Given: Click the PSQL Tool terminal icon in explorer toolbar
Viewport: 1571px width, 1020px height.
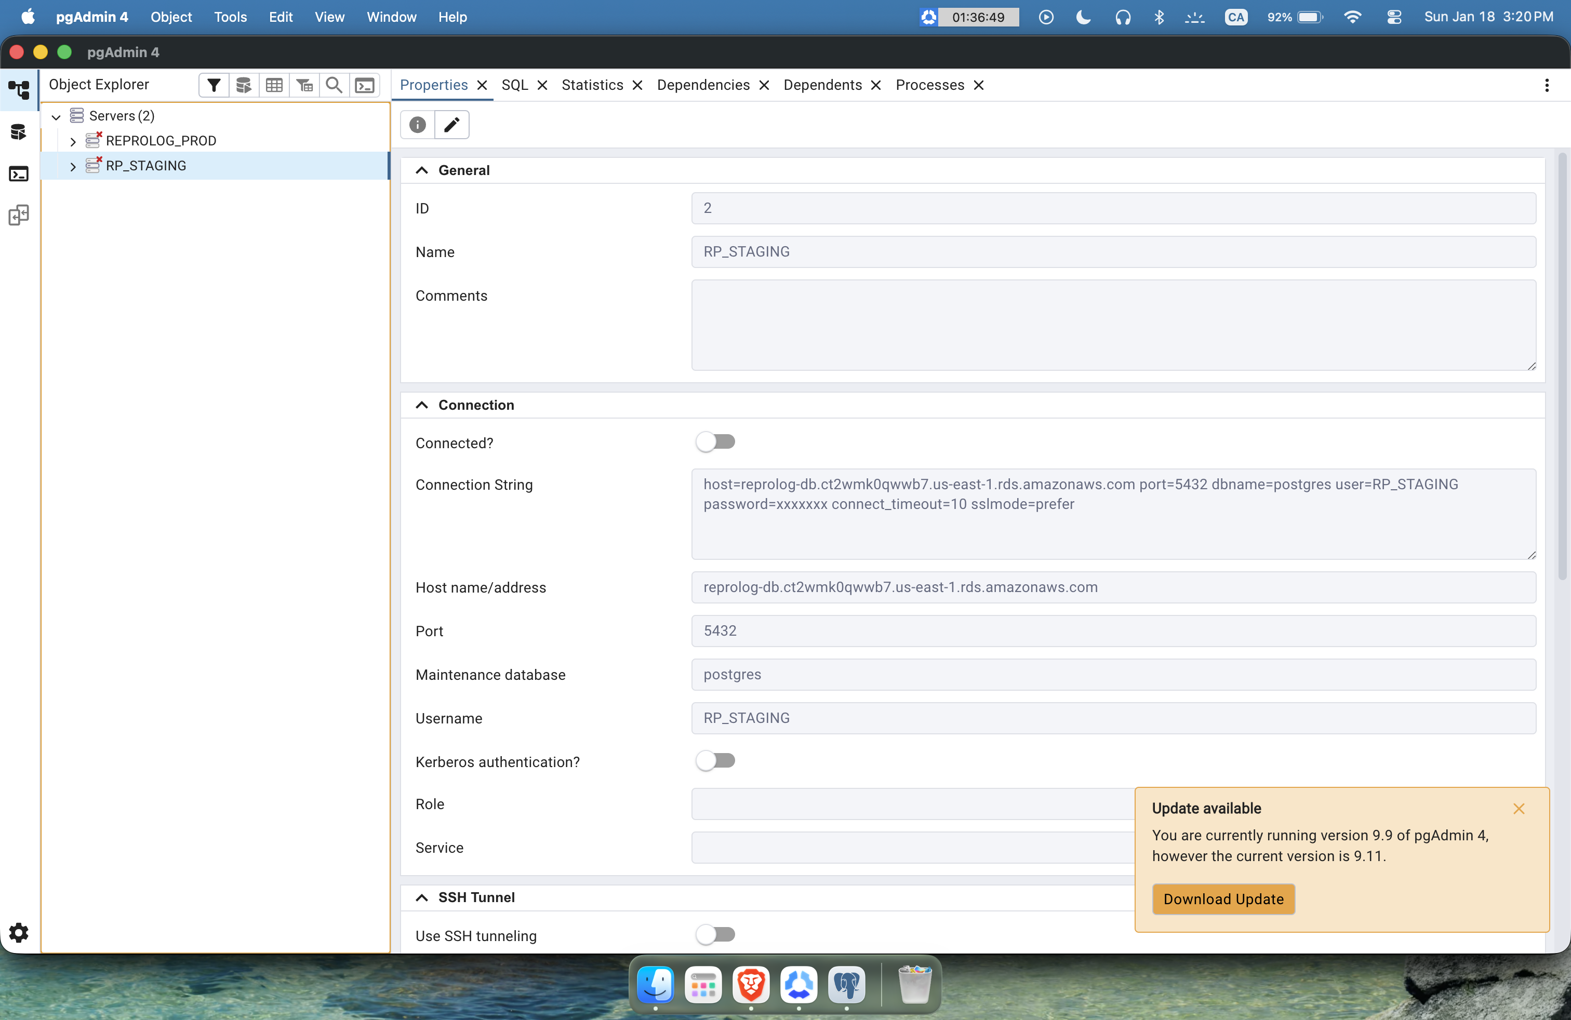Looking at the screenshot, I should tap(364, 85).
